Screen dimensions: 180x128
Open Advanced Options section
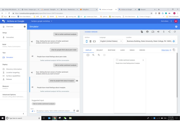pyautogui.click(x=13, y=96)
